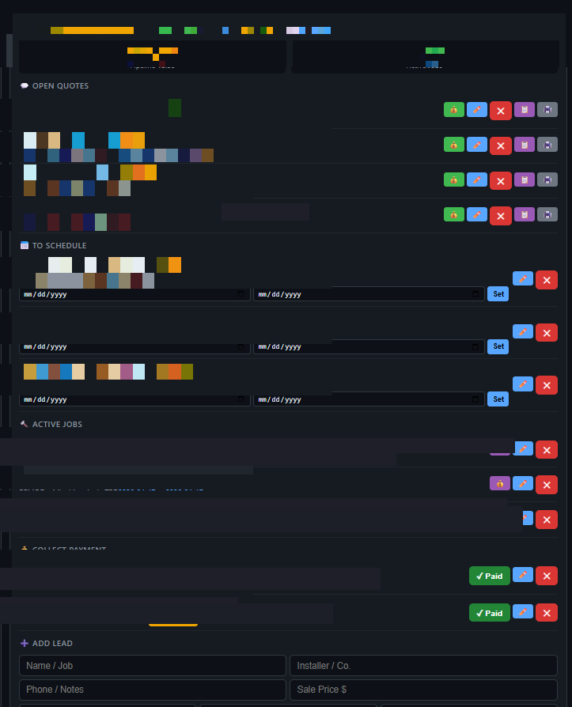Click the green money bag button in first open quote
Screen dimensions: 572x707
(x=453, y=110)
